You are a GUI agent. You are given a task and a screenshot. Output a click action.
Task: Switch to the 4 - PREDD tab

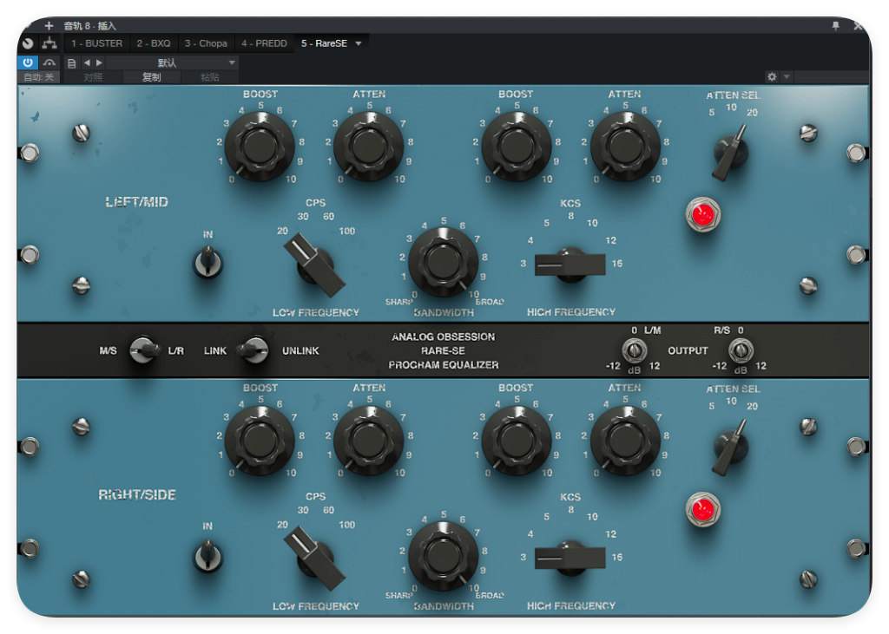tap(264, 43)
